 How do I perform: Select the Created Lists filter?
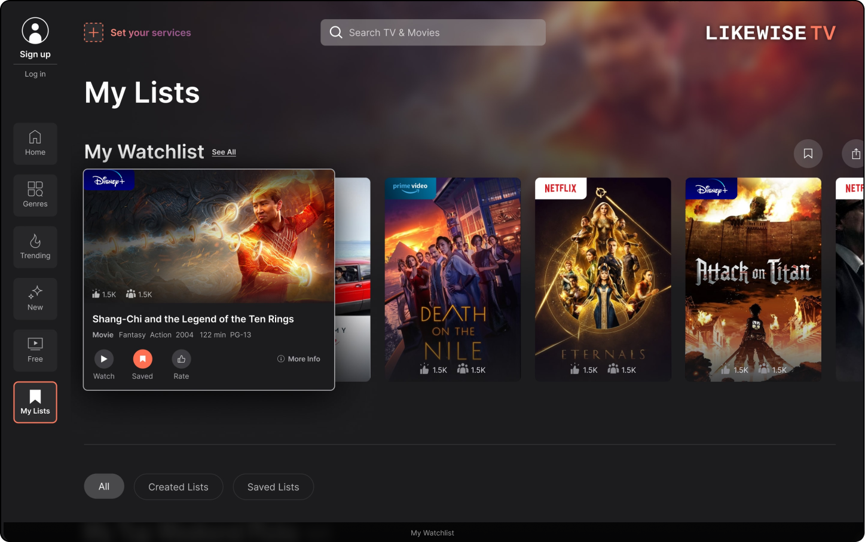[179, 487]
